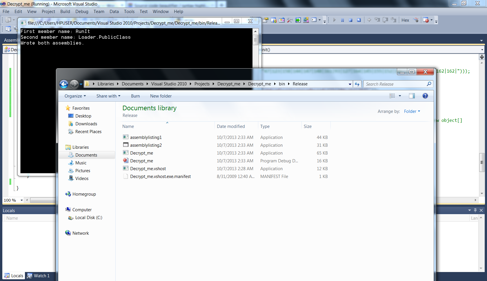Select Videos library in navigation pane
487x281 pixels.
82,179
